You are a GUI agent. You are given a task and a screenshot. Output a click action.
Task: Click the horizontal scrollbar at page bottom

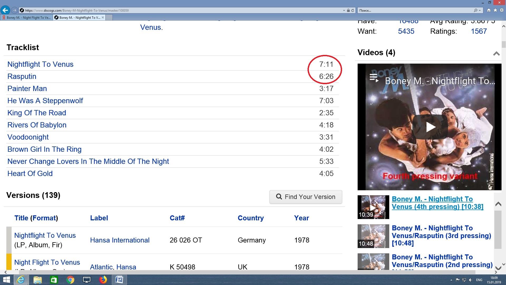[x=237, y=272]
